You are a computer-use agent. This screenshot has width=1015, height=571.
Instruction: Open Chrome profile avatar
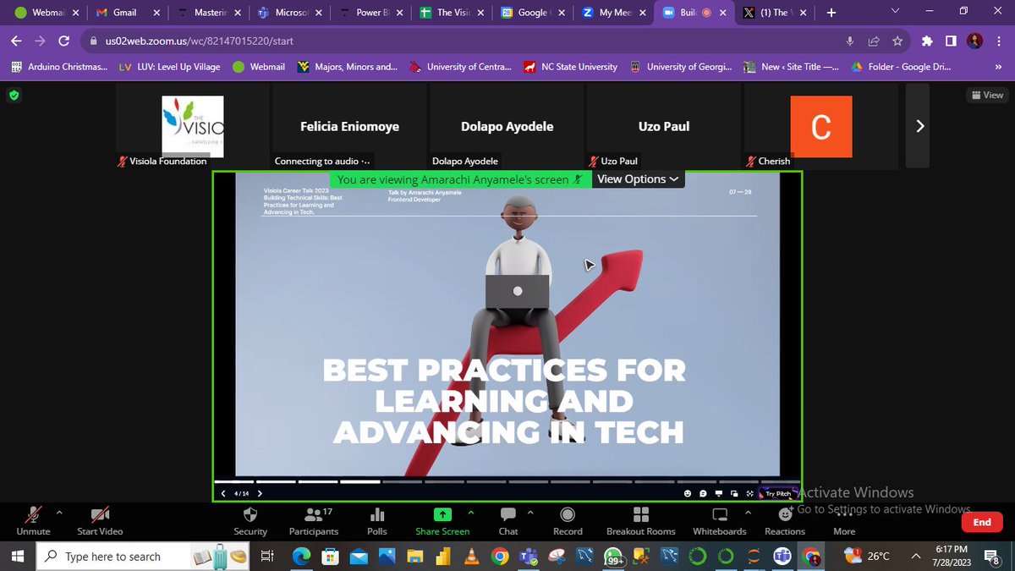point(975,41)
